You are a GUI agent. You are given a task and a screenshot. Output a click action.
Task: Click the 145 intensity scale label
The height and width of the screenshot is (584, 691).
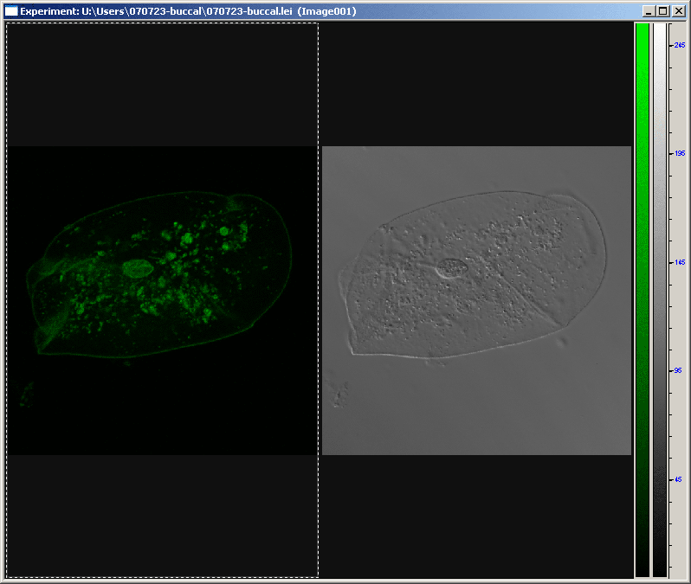(680, 262)
